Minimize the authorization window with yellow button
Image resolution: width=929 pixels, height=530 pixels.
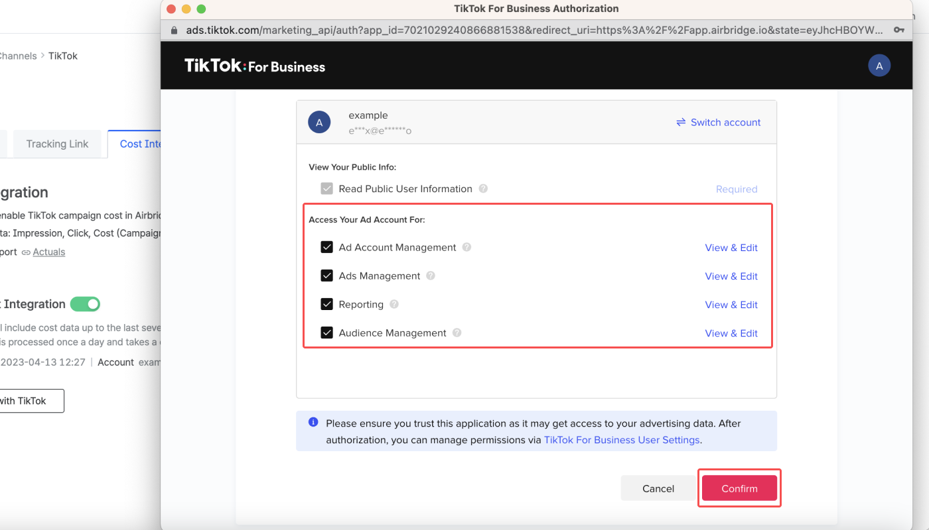(x=186, y=9)
